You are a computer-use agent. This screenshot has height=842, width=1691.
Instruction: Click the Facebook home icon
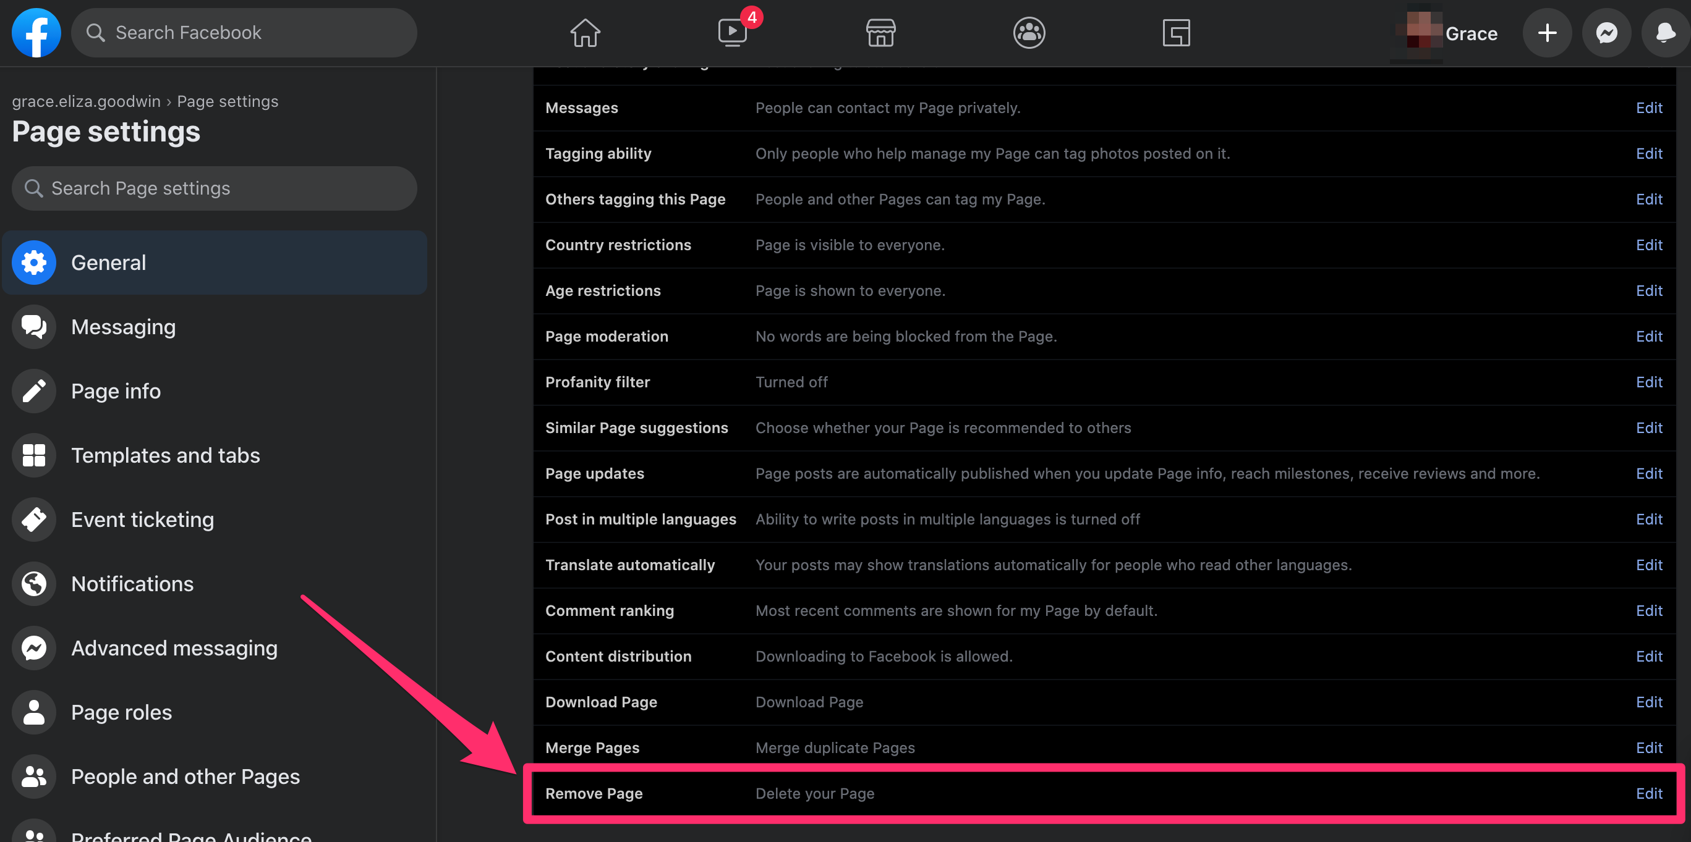pos(584,32)
